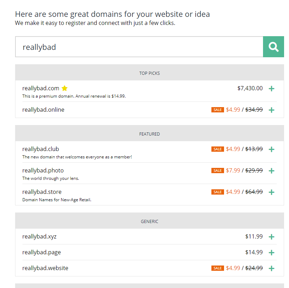This screenshot has height=288, width=289.
Task: Select the reallybad.xyz domain name
Action: pyautogui.click(x=39, y=236)
